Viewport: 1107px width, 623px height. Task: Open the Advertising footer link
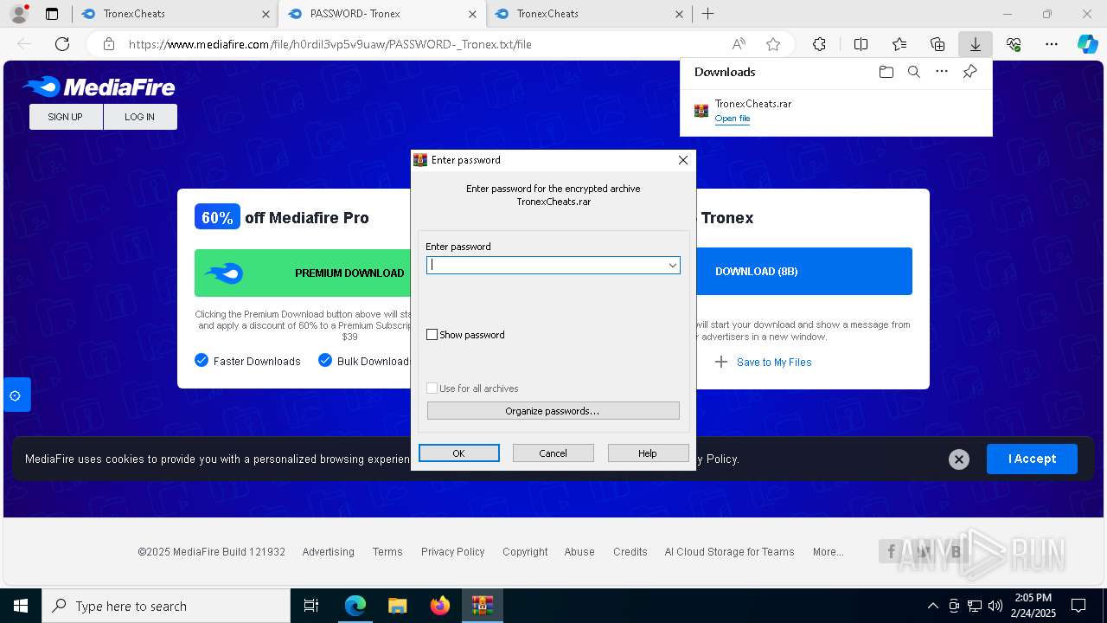pyautogui.click(x=329, y=552)
